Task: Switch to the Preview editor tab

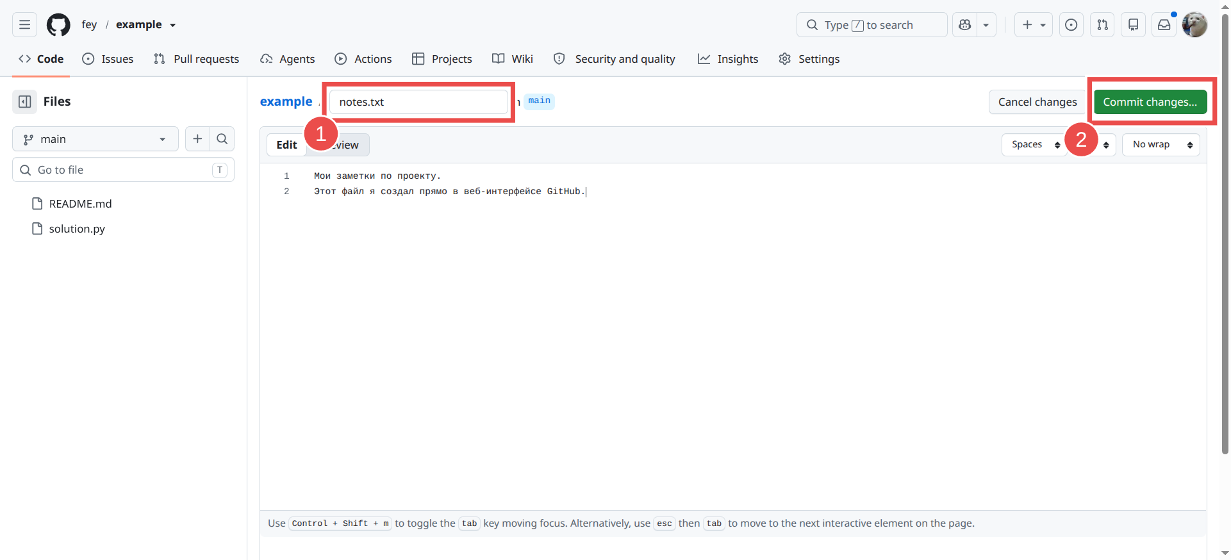Action: coord(345,145)
